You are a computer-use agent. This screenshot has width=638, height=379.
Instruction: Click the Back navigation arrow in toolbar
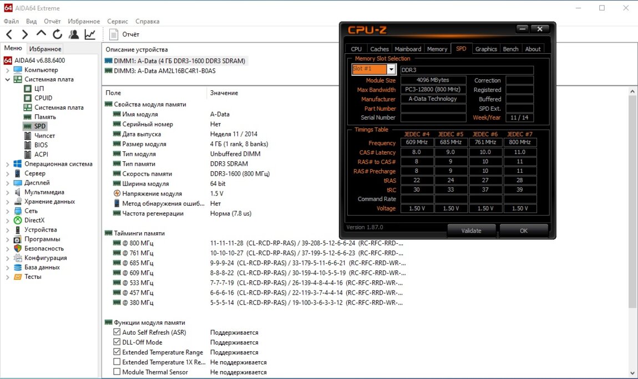(9, 34)
